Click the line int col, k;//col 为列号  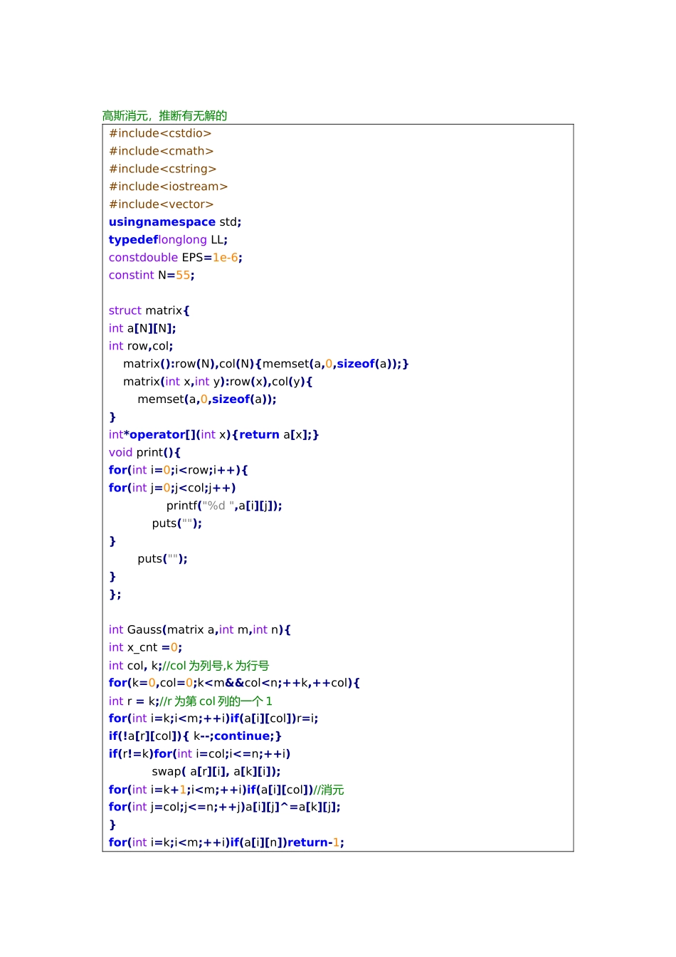(x=189, y=665)
